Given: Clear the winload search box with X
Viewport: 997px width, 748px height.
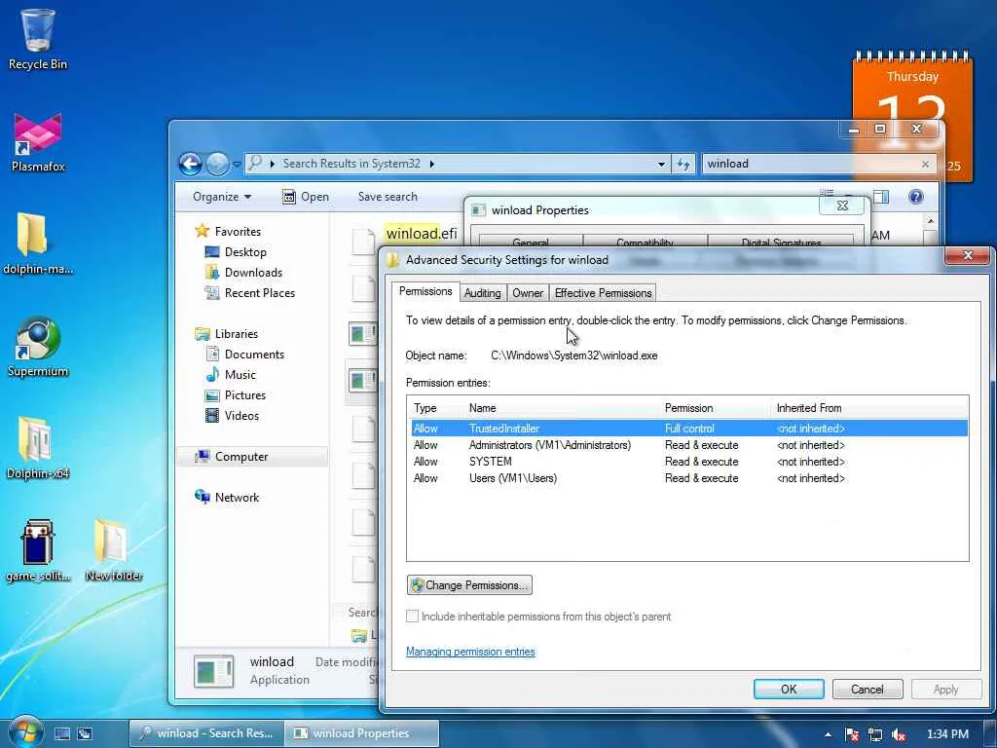Looking at the screenshot, I should [925, 164].
